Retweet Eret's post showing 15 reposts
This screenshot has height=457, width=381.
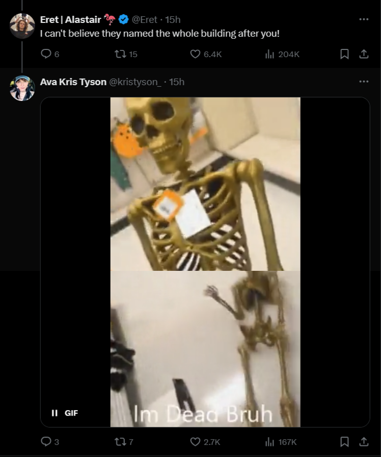pyautogui.click(x=120, y=54)
